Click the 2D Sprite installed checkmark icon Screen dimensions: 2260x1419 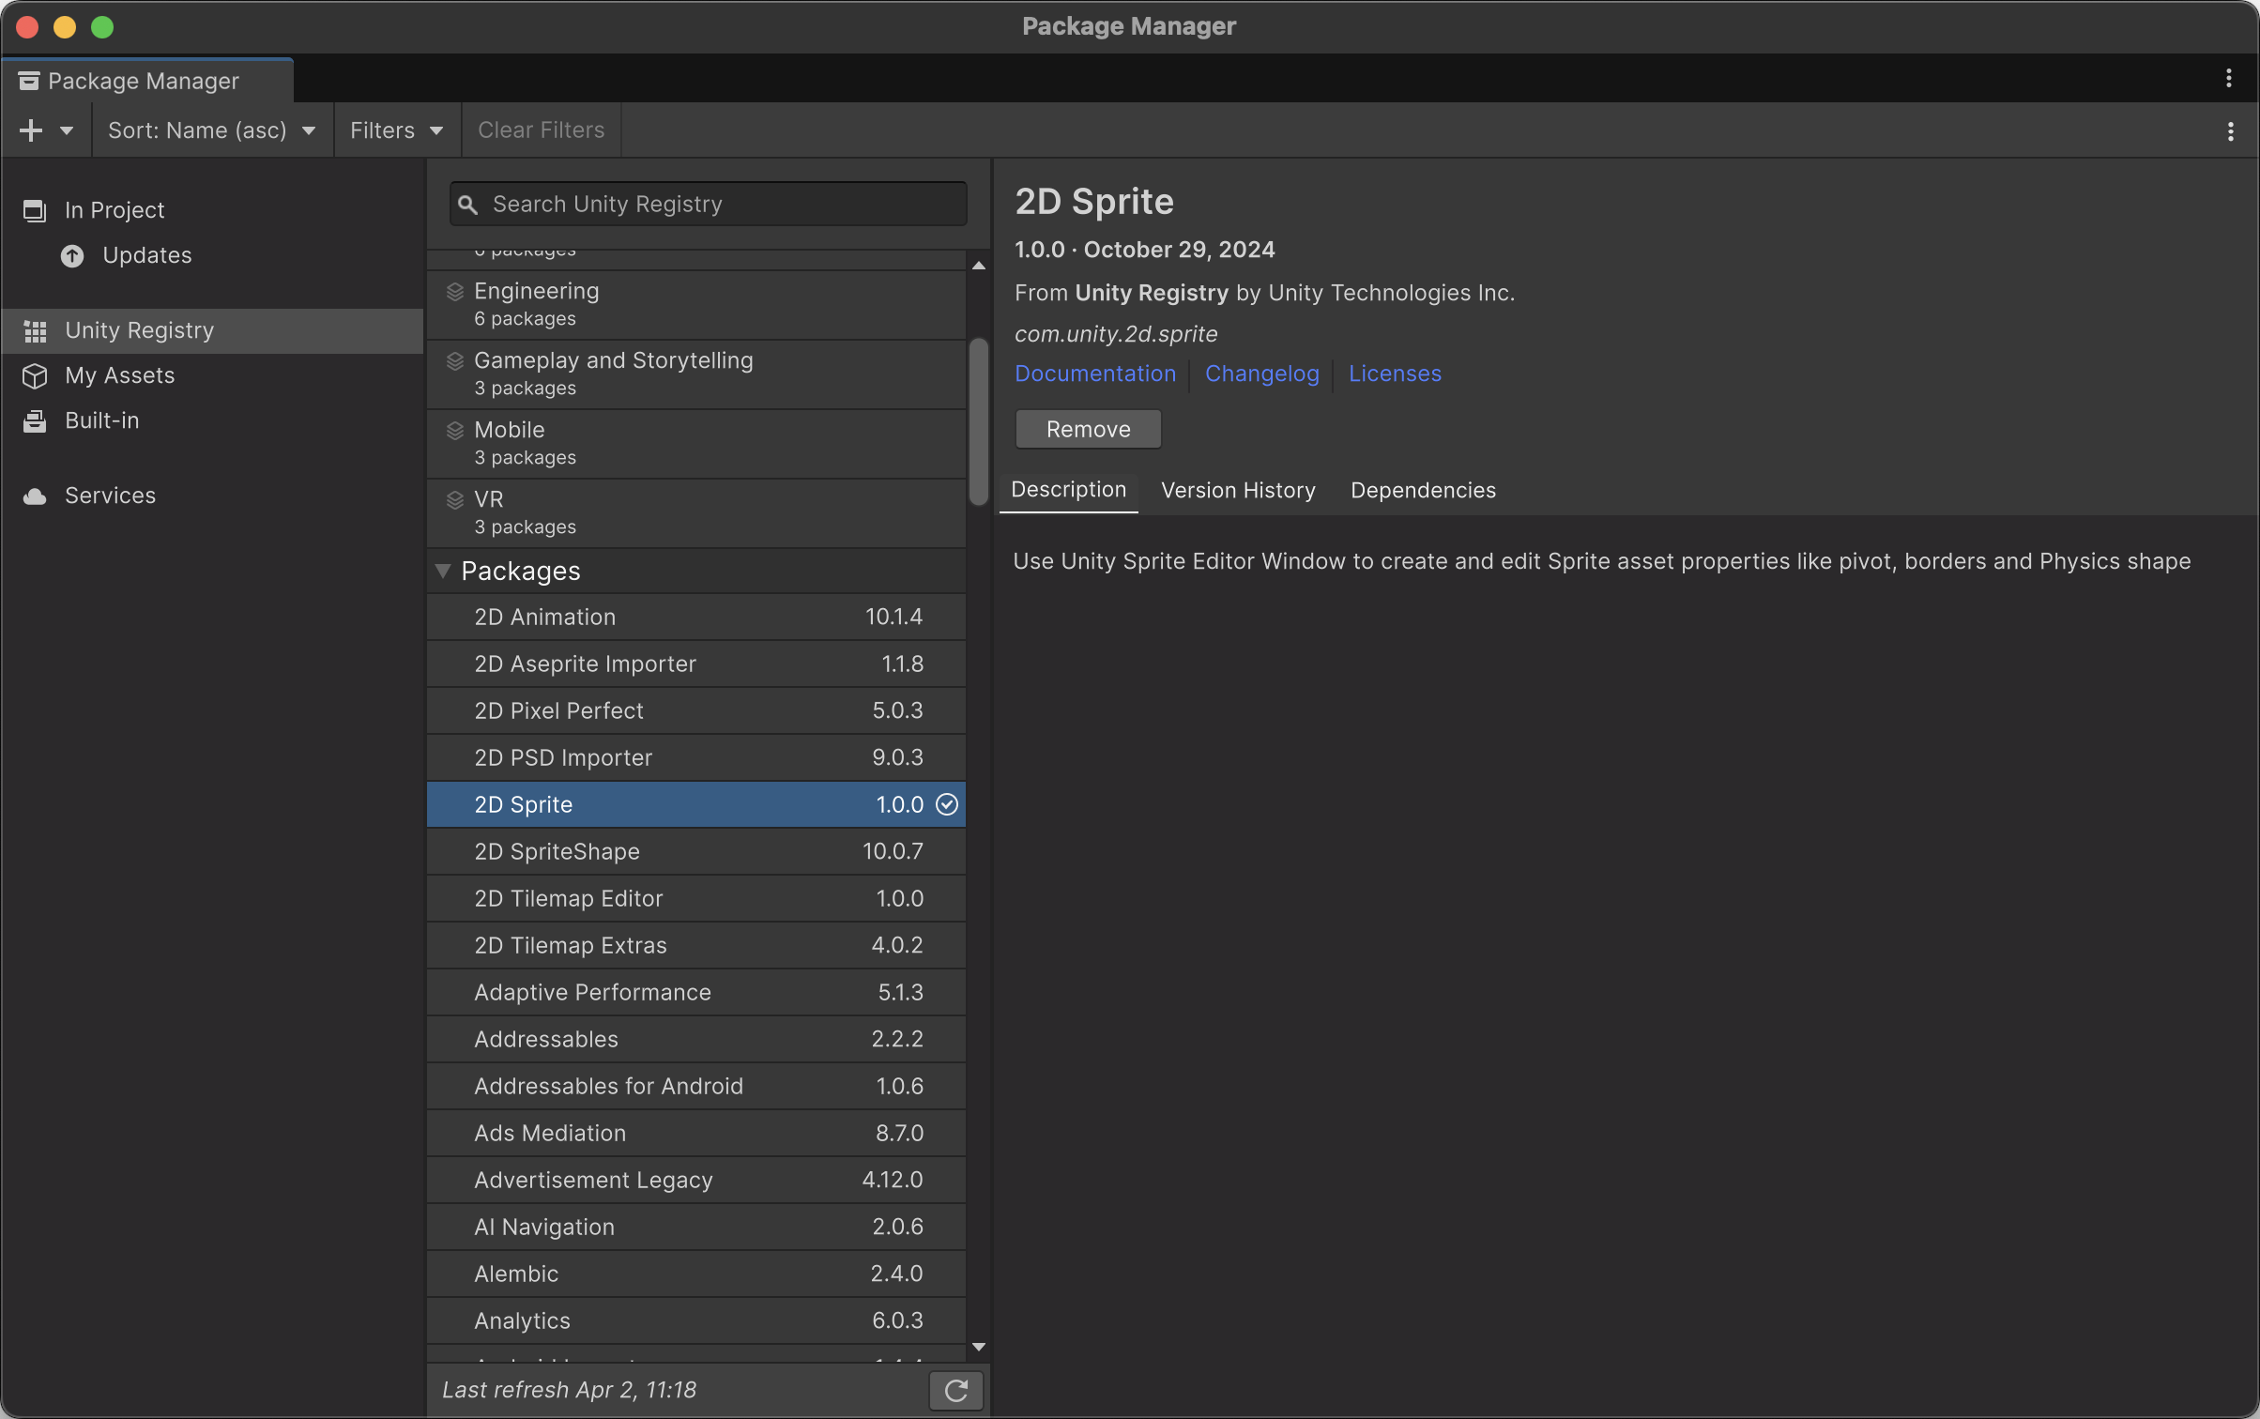tap(947, 804)
